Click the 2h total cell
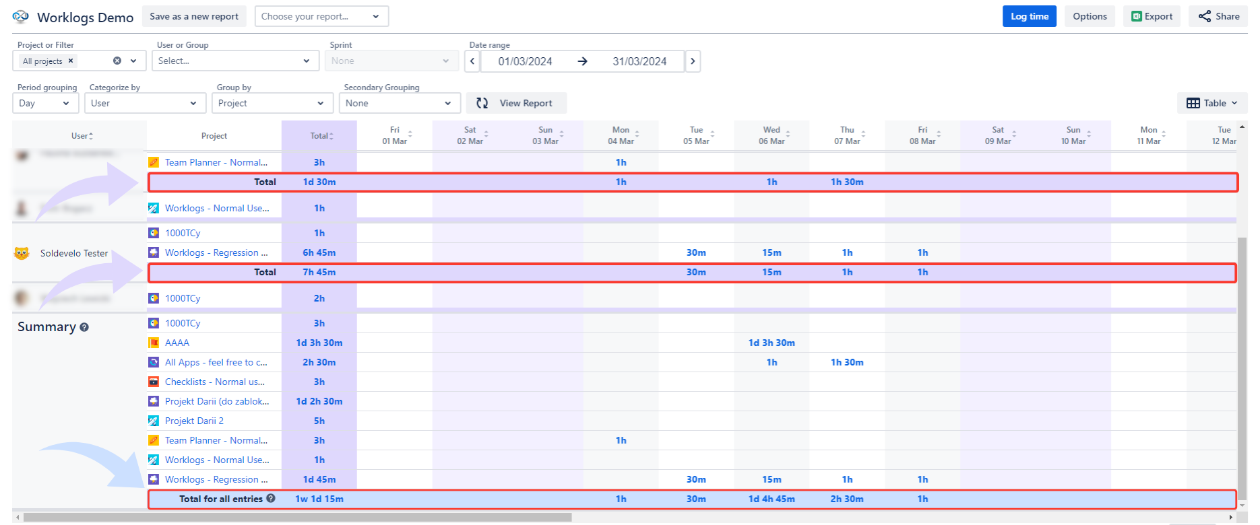 [x=319, y=298]
